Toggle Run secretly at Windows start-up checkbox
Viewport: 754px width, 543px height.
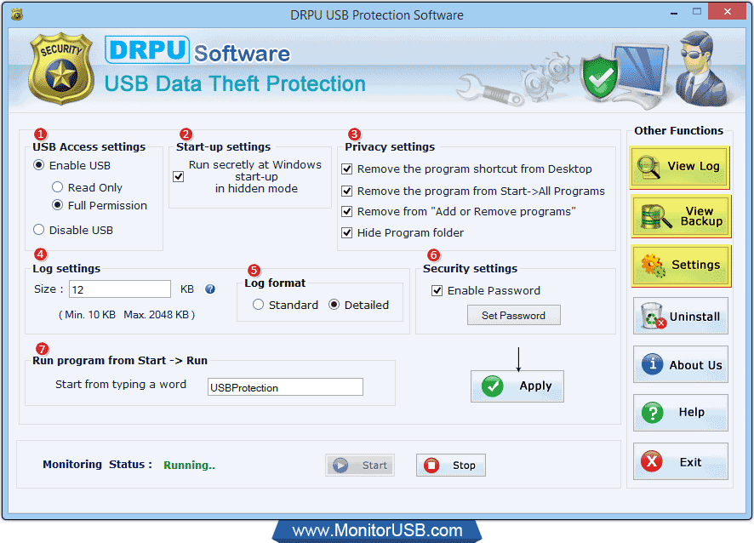click(179, 176)
